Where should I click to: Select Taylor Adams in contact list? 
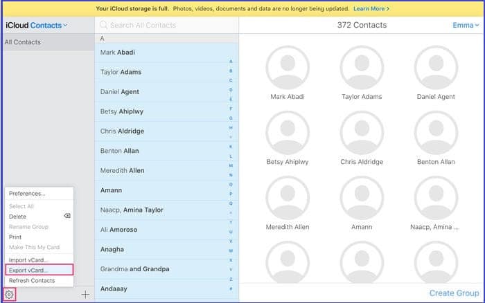pos(166,72)
